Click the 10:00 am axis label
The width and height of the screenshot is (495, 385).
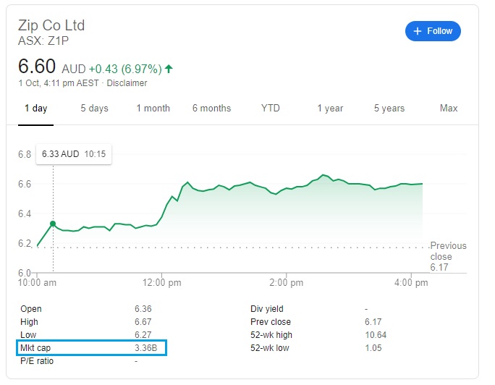[37, 282]
